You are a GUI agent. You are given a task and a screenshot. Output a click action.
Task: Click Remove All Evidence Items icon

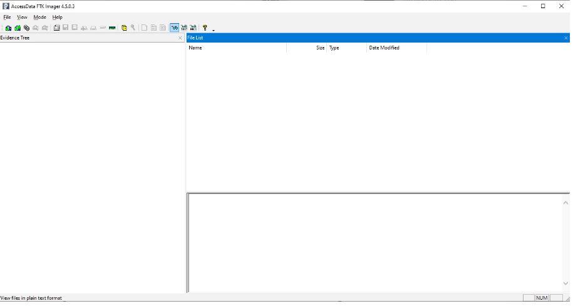[45, 28]
